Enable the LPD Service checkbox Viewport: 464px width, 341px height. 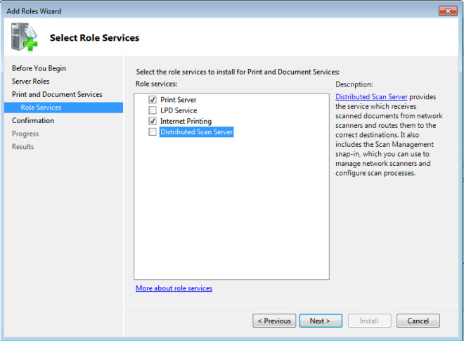pos(153,110)
